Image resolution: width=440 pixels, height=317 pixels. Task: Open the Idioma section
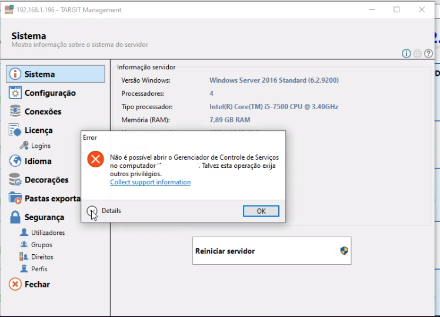(x=38, y=161)
